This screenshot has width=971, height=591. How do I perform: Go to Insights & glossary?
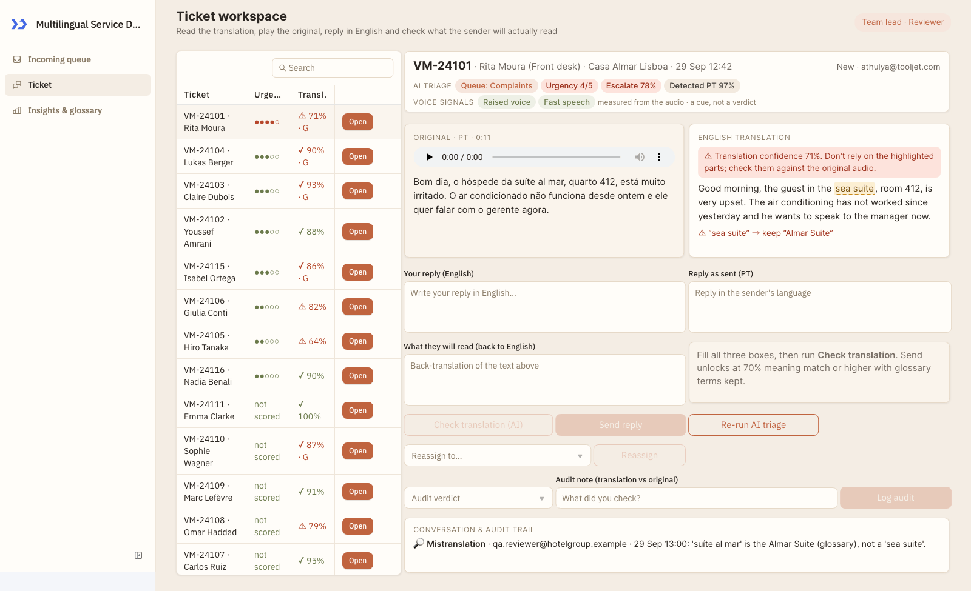(78, 110)
